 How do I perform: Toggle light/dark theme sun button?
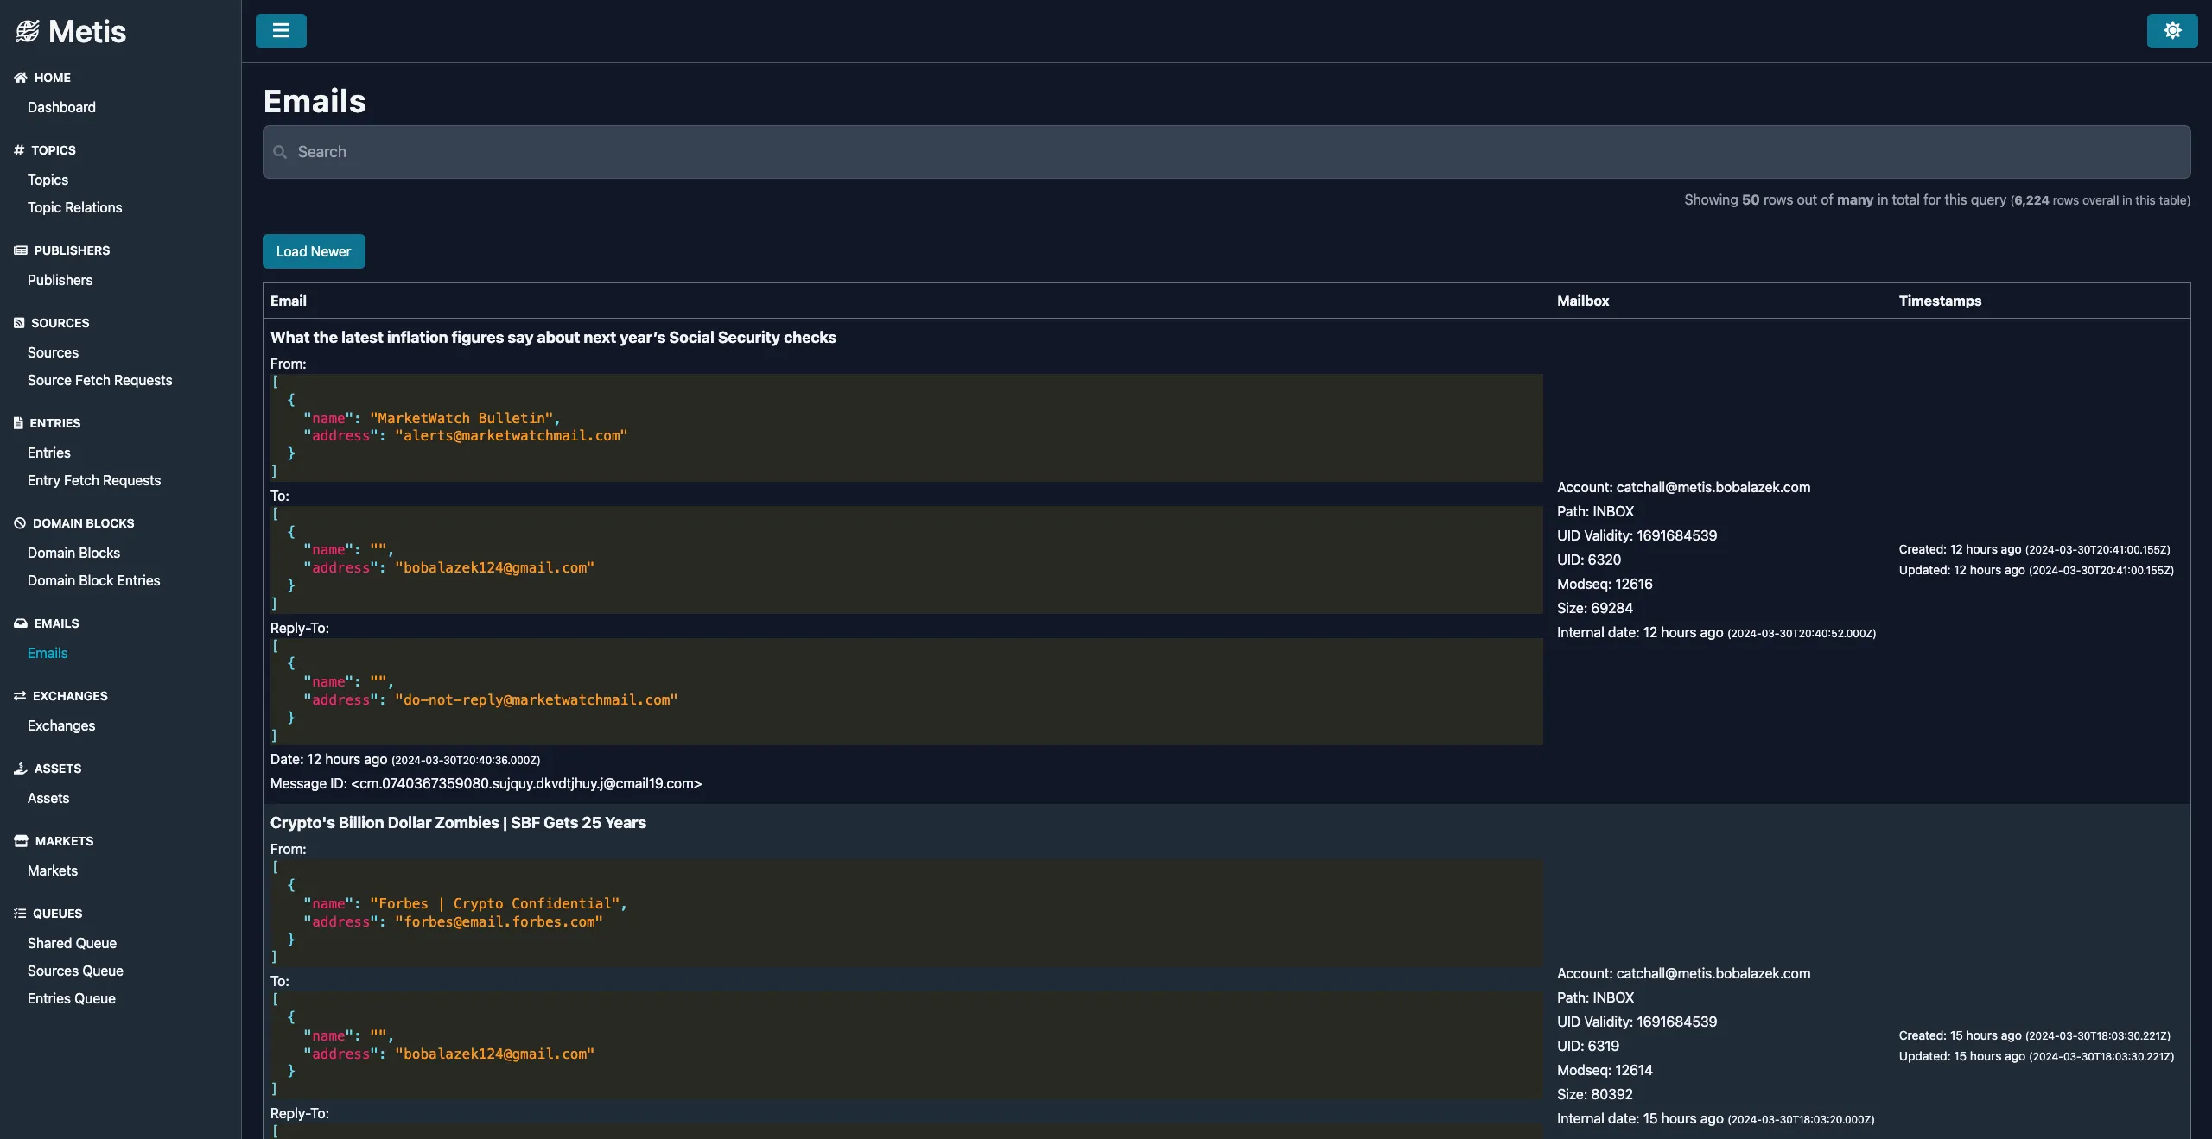(x=2171, y=31)
